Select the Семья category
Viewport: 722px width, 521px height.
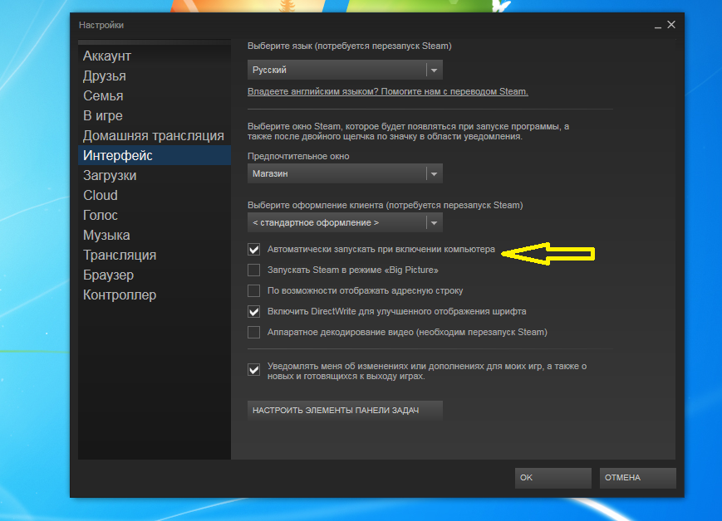(155, 95)
